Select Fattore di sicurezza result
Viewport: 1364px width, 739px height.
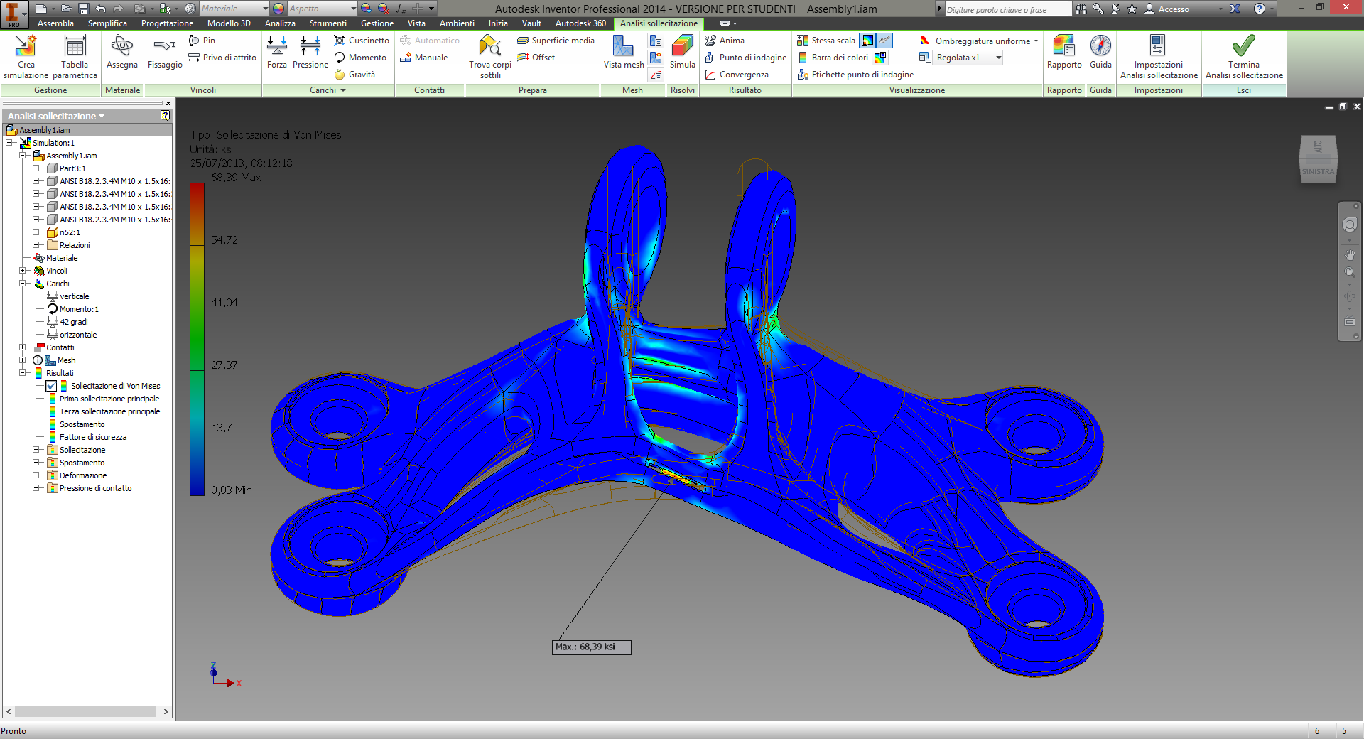[93, 437]
